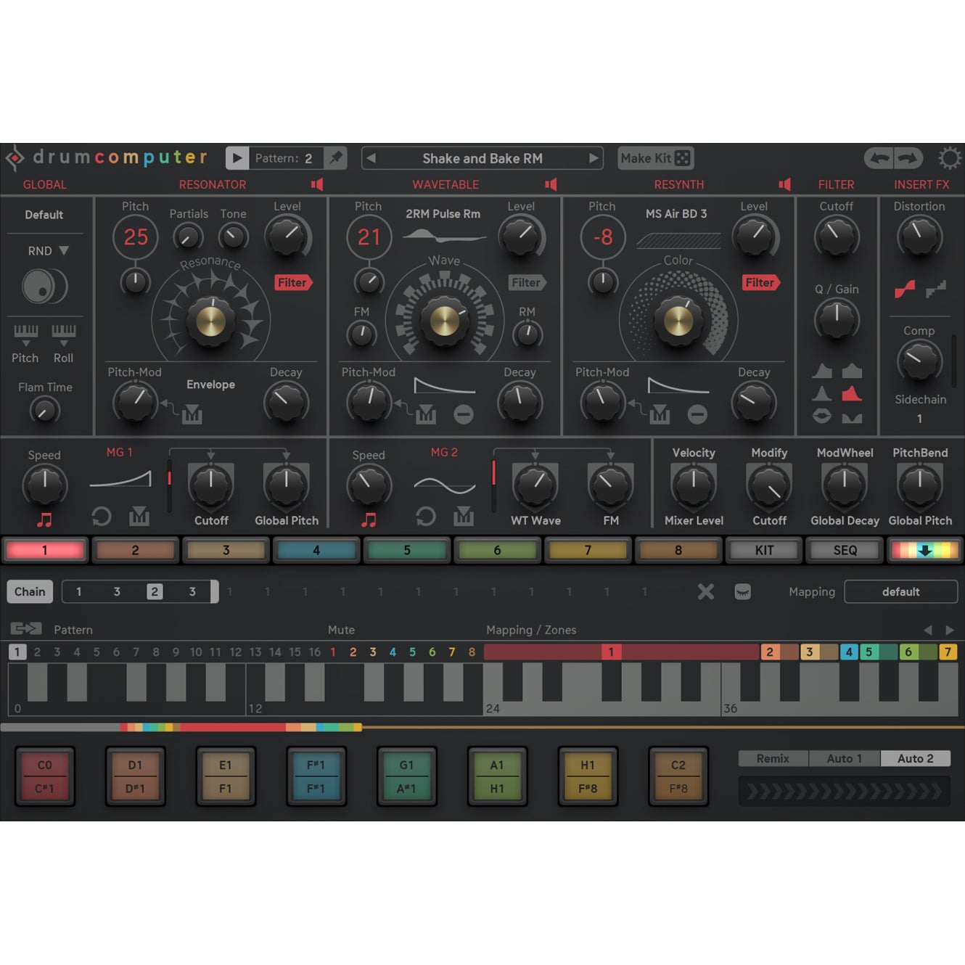Switch to the SEQ tab
965x965 pixels.
click(845, 550)
